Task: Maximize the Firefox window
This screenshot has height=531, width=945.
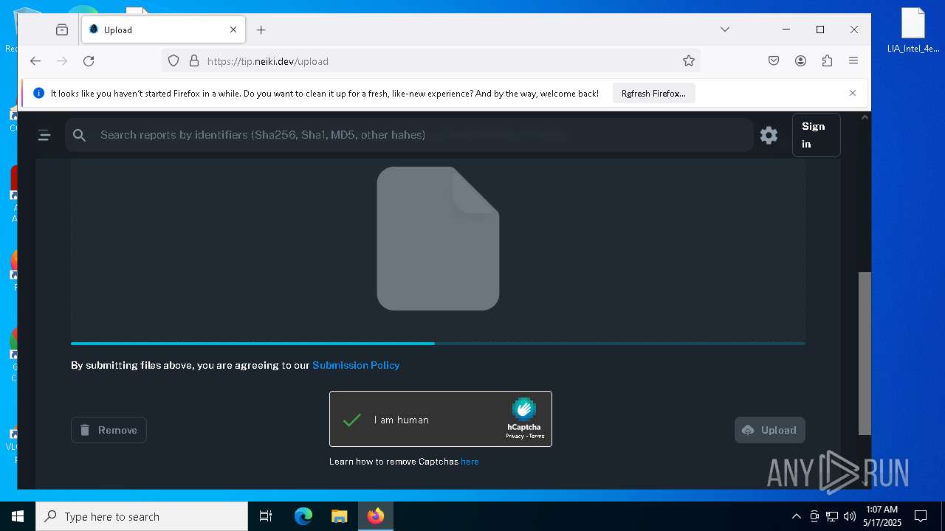Action: (x=820, y=29)
